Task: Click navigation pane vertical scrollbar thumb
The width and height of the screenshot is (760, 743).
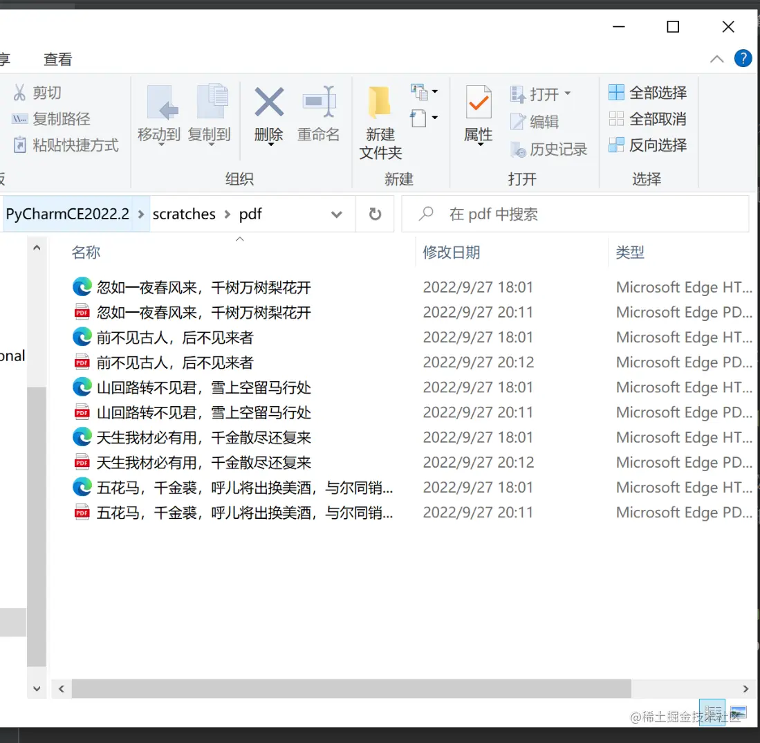Action: [37, 526]
